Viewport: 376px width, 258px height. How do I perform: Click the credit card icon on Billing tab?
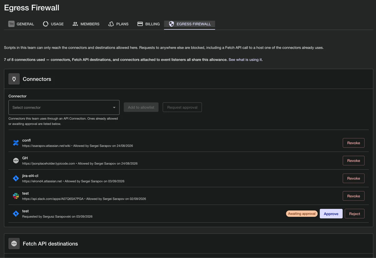pos(140,24)
